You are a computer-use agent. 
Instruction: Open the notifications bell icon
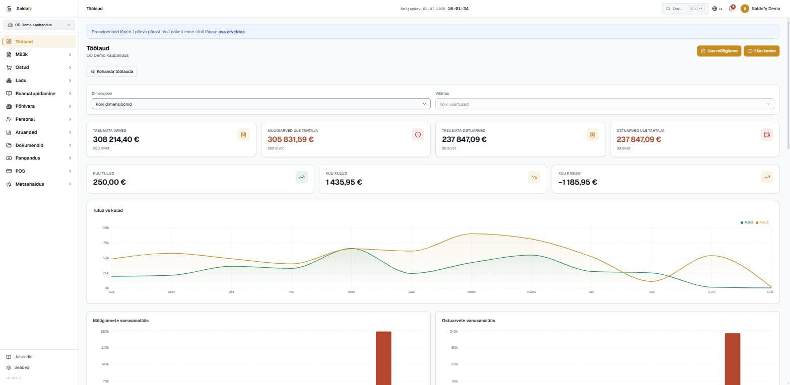731,9
